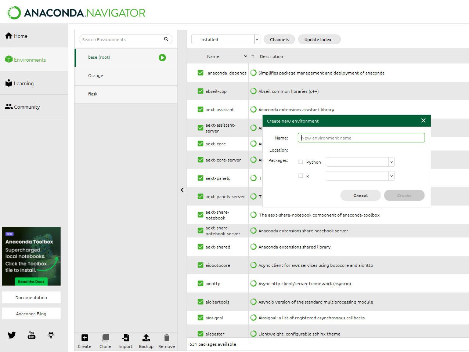Click the T type column header

pyautogui.click(x=253, y=57)
